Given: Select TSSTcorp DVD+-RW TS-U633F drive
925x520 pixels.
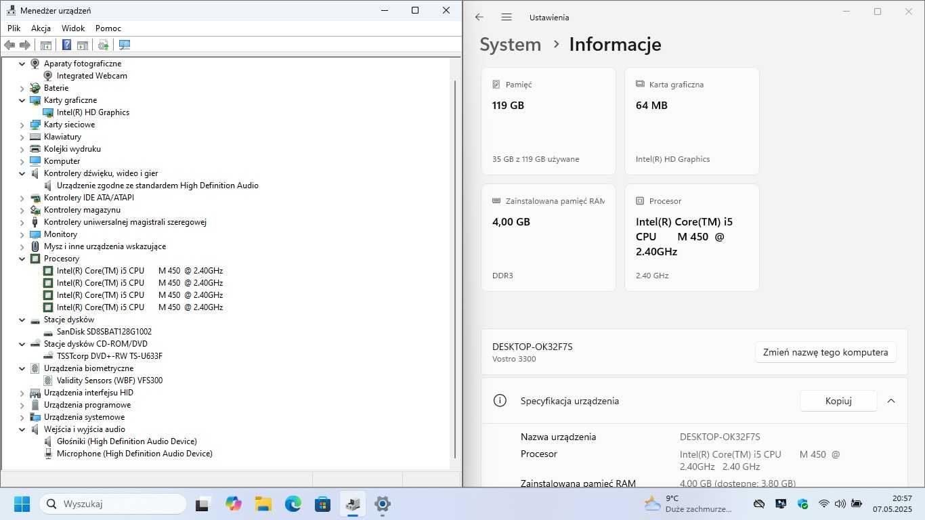Looking at the screenshot, I should [109, 356].
